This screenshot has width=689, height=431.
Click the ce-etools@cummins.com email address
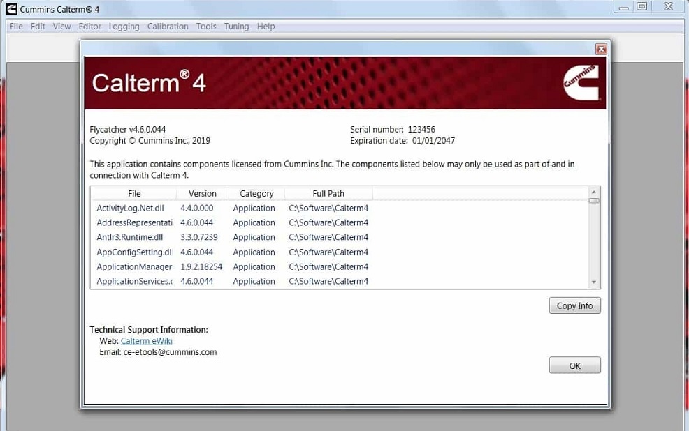pos(170,352)
